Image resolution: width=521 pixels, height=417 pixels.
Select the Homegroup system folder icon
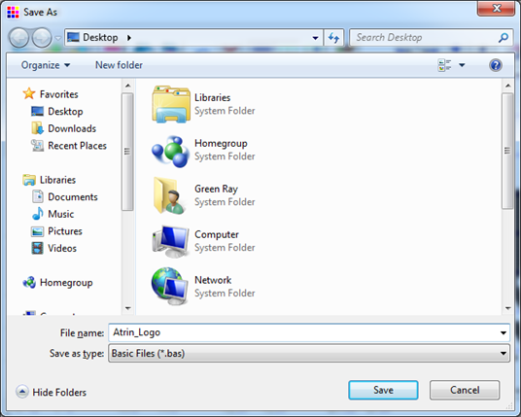(x=171, y=151)
